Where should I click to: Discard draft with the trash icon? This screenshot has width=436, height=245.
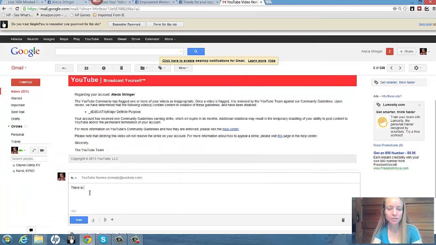tap(343, 220)
